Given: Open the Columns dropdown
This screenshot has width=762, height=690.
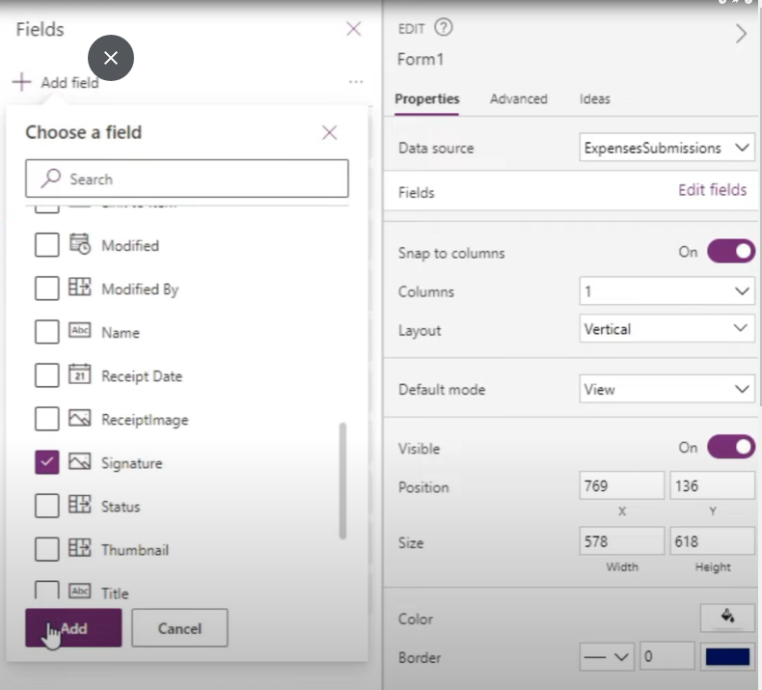Looking at the screenshot, I should [x=667, y=291].
